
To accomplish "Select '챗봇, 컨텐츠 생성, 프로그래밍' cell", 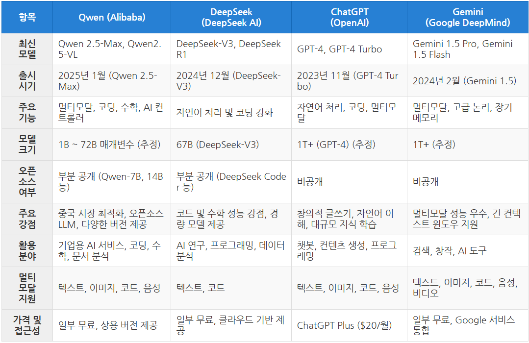I will tap(349, 250).
